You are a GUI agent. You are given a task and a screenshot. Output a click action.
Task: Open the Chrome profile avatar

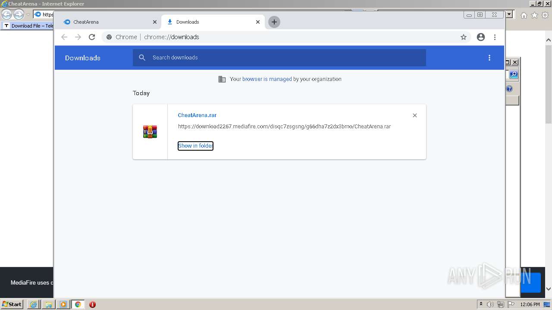click(x=481, y=37)
